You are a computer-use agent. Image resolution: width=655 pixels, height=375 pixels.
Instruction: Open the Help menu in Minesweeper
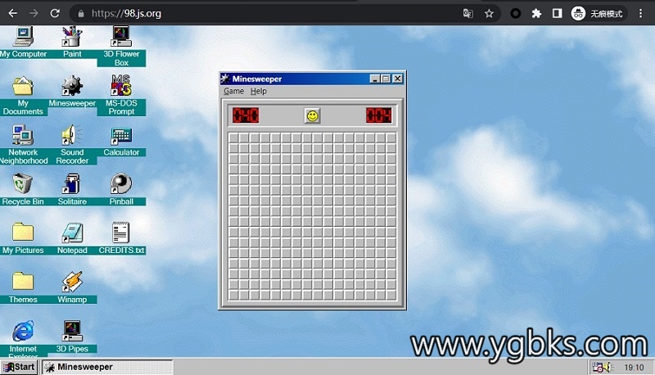259,91
